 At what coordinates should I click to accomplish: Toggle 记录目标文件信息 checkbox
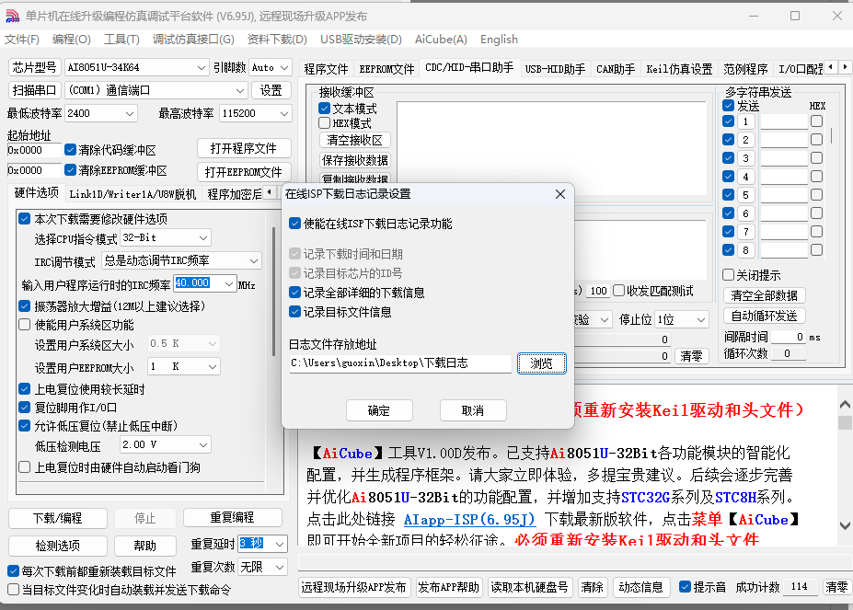[x=294, y=312]
